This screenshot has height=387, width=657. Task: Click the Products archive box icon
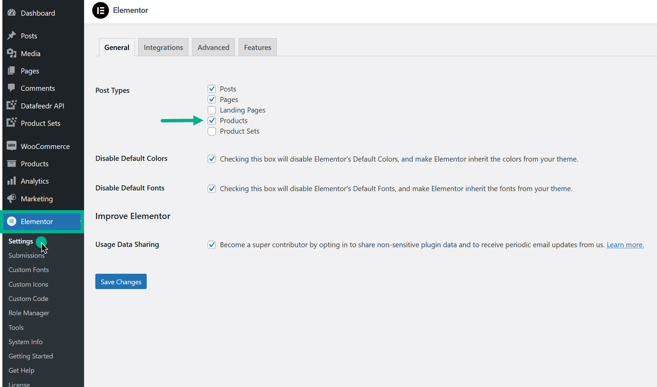tap(12, 164)
